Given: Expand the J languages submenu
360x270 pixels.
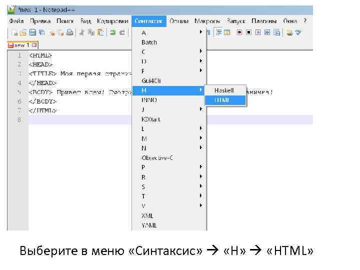Looking at the screenshot, I should pyautogui.click(x=169, y=109).
